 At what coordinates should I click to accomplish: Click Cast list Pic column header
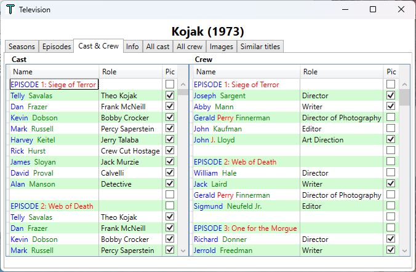coord(170,72)
